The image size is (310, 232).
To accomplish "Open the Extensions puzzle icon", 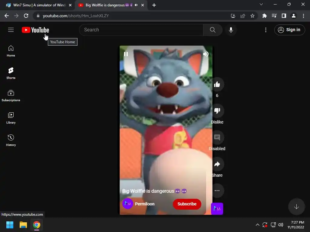I will [x=264, y=16].
